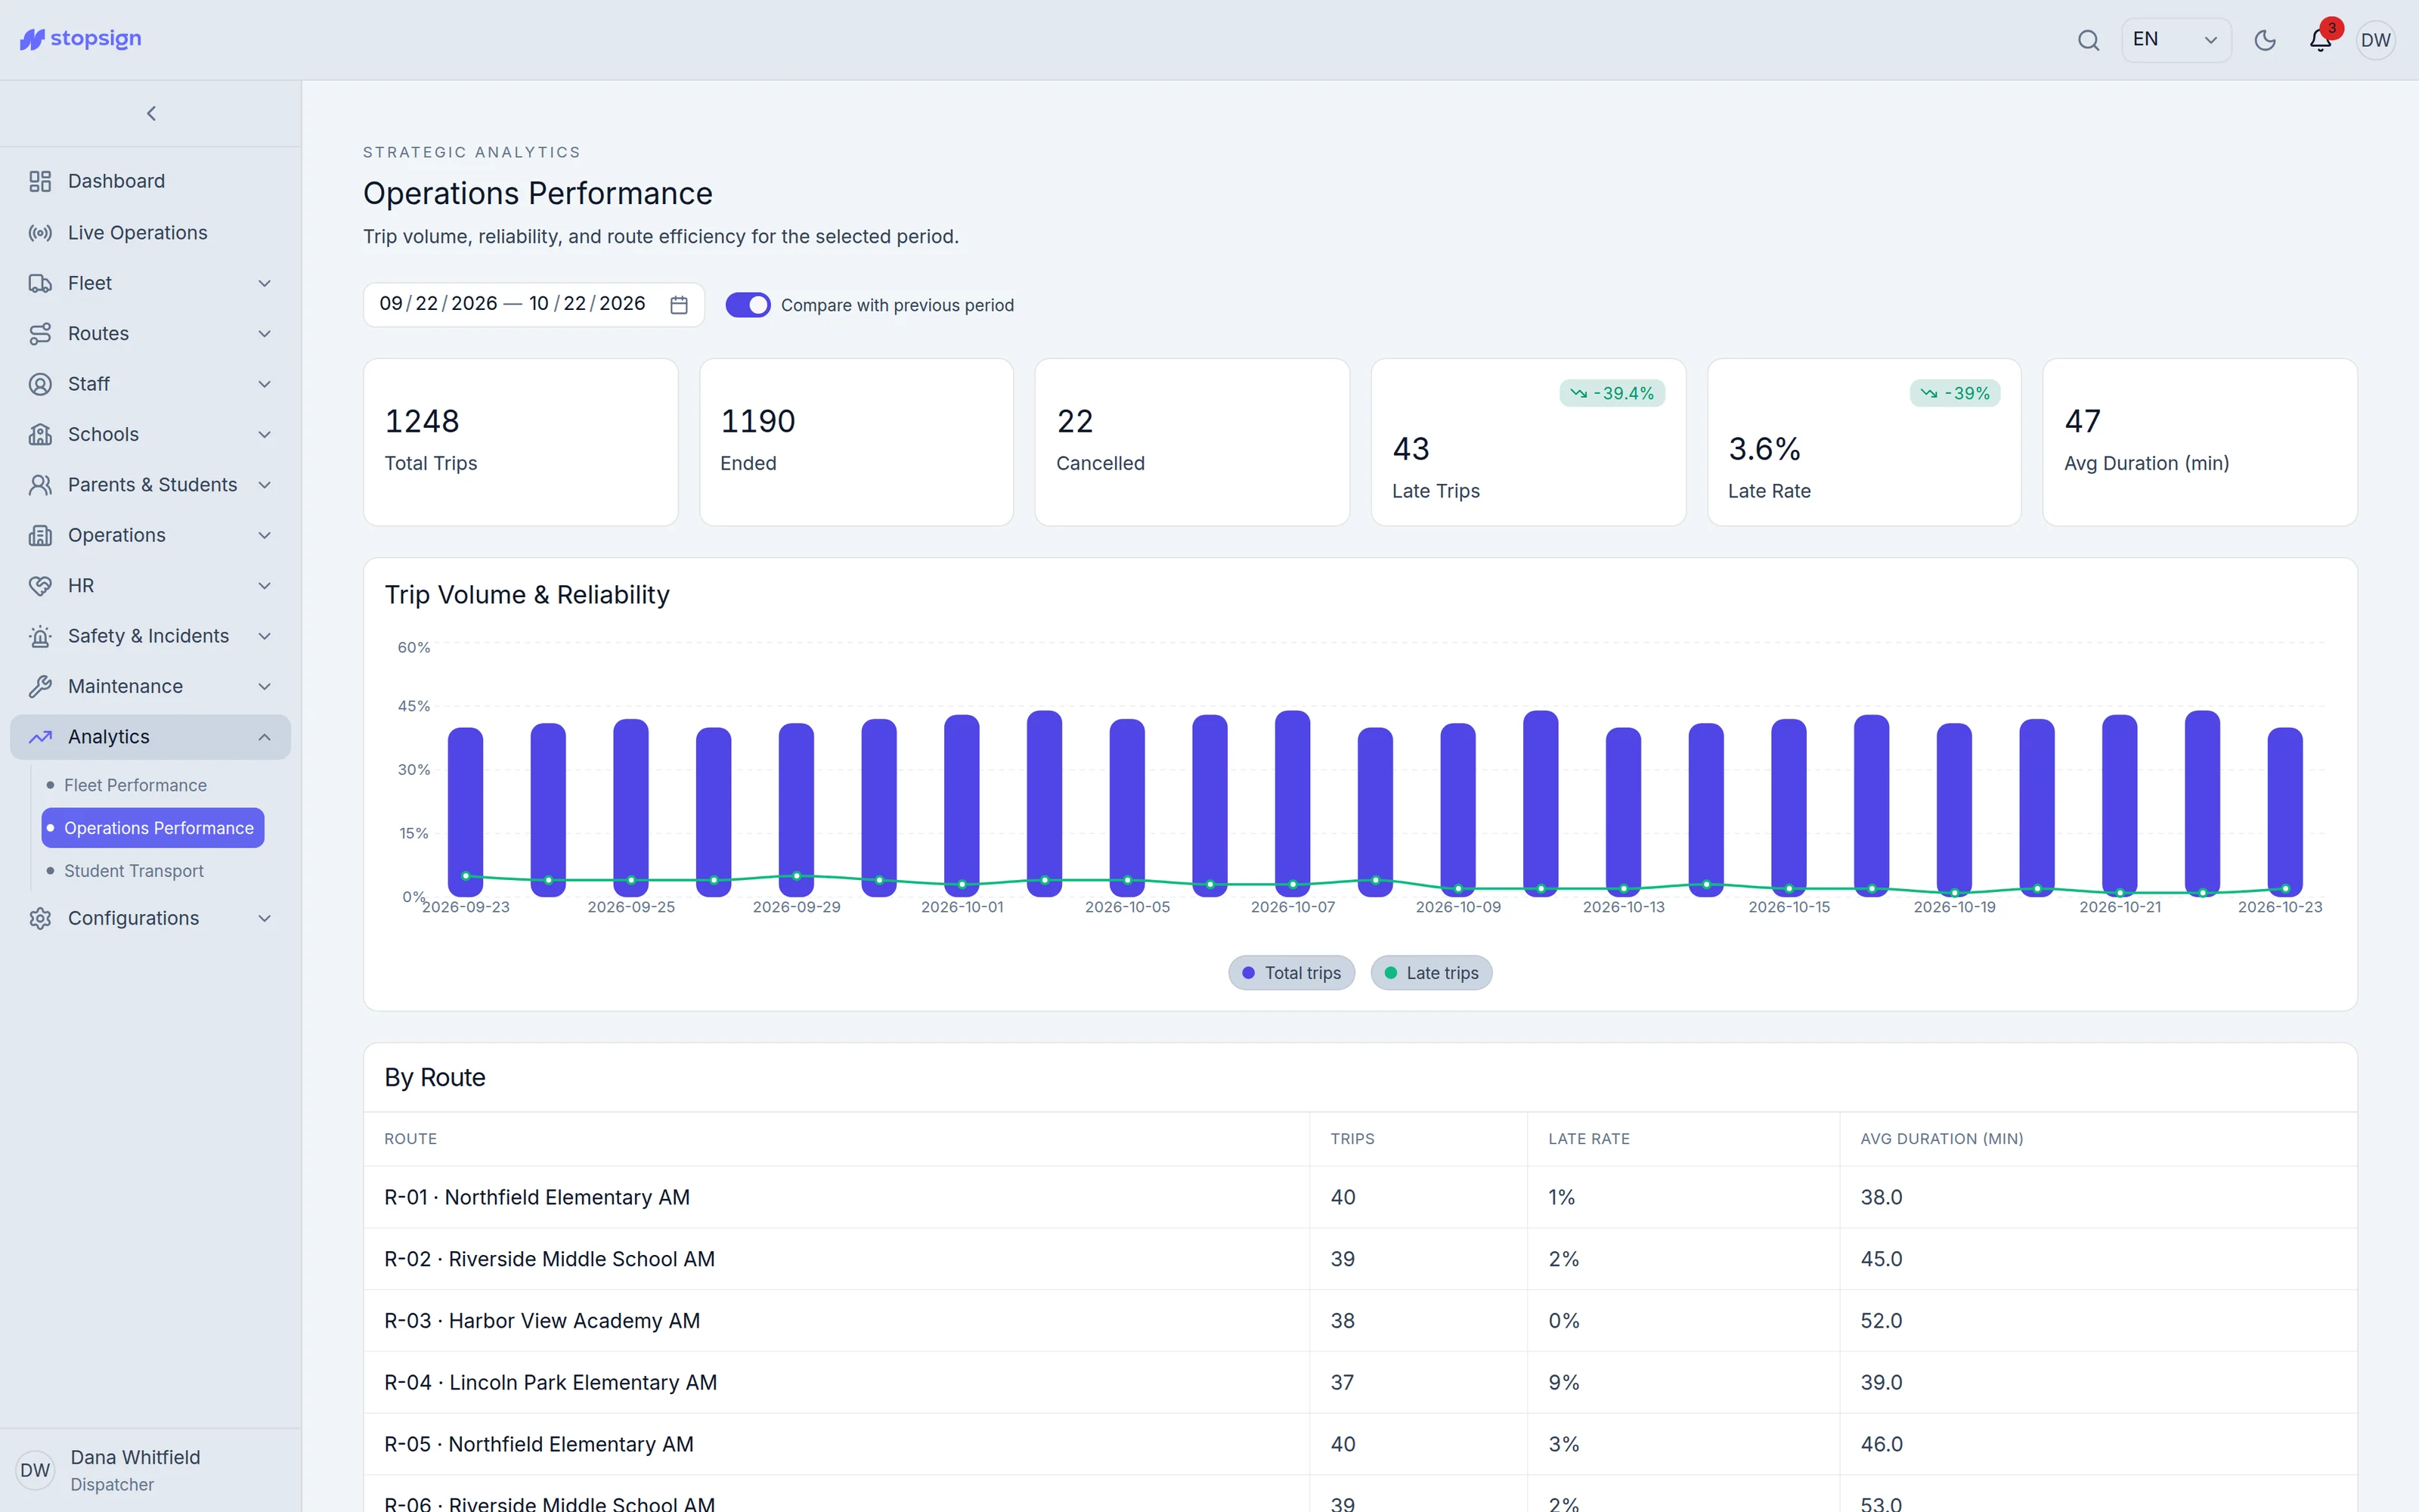Click the Schools building icon
The height and width of the screenshot is (1512, 2419).
click(x=40, y=434)
